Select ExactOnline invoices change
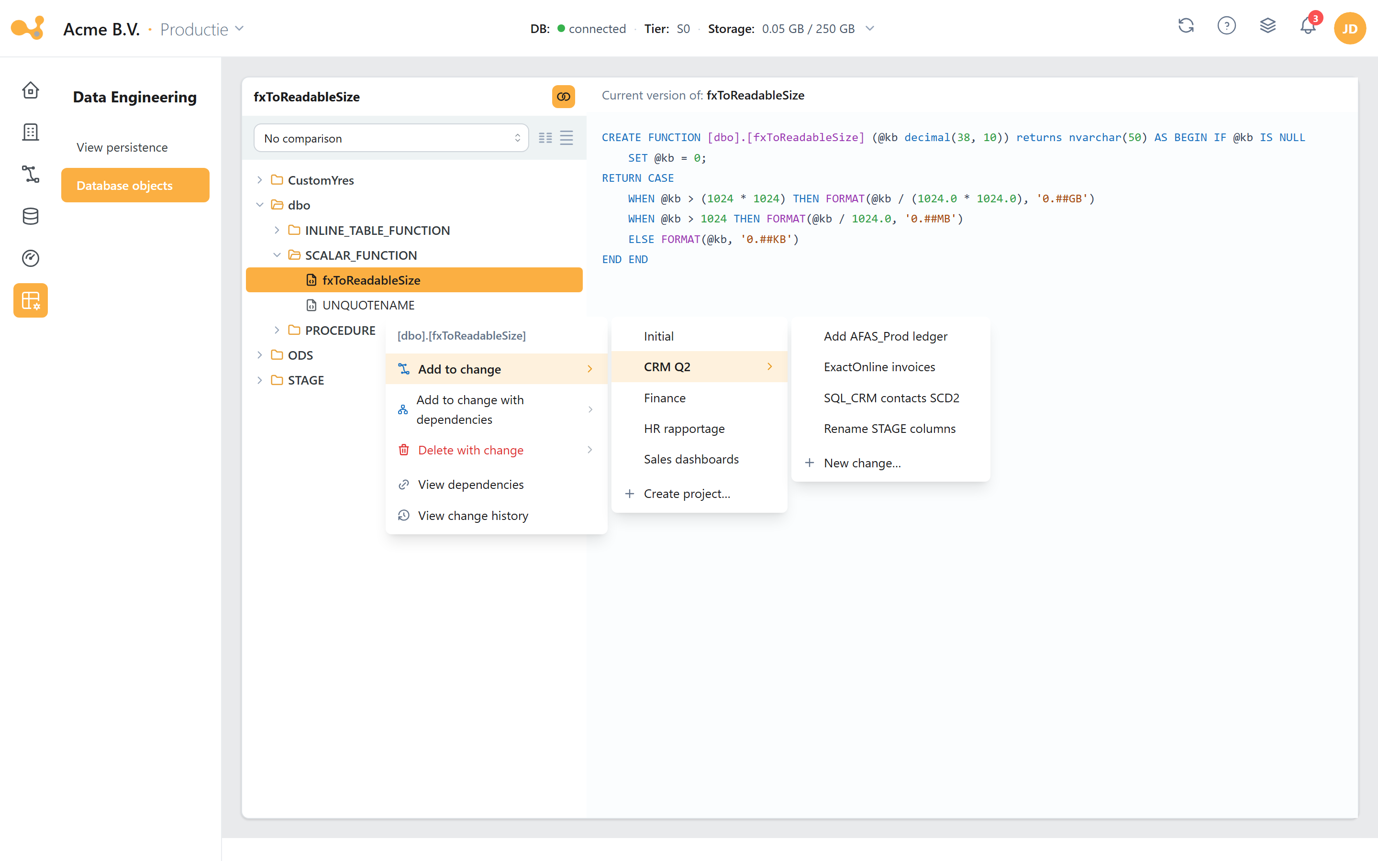The width and height of the screenshot is (1378, 861). click(x=890, y=367)
